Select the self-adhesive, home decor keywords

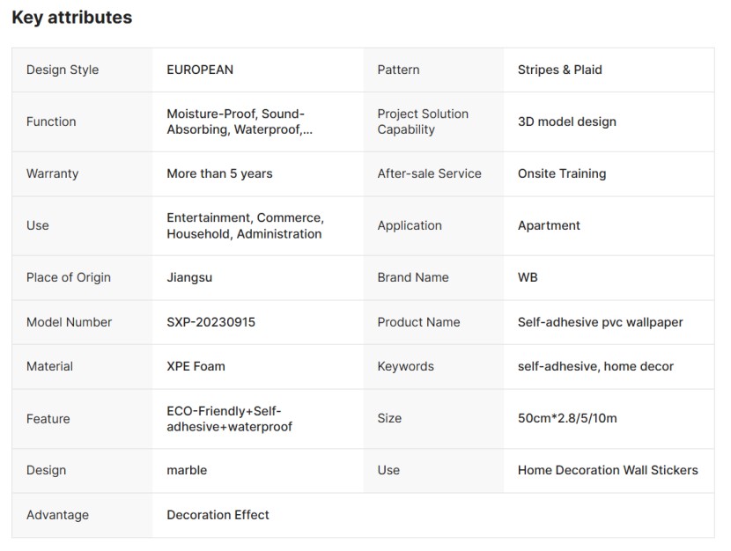click(x=595, y=366)
